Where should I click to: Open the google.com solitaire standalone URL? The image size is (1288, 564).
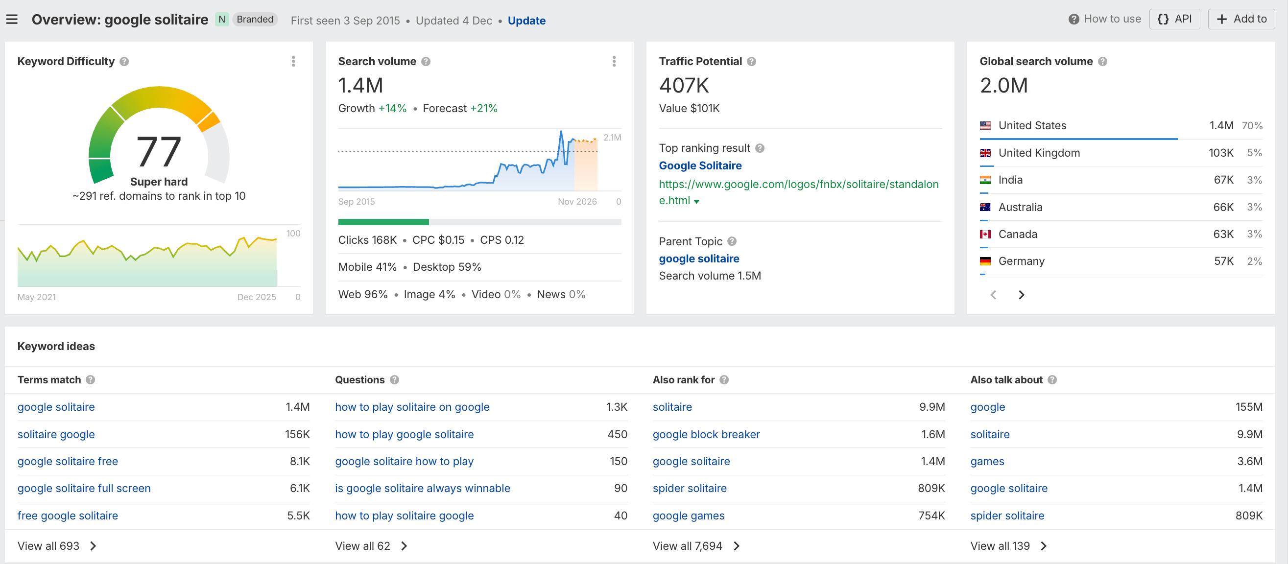pos(798,192)
